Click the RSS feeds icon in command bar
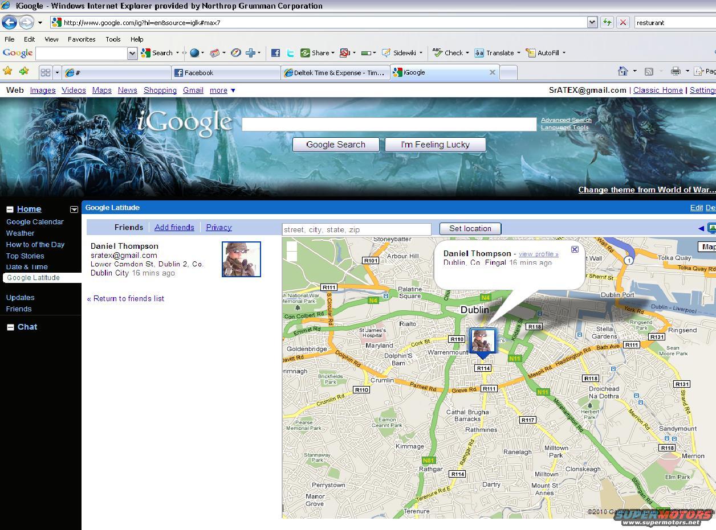 [649, 71]
